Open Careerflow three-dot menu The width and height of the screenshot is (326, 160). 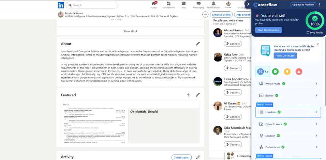click(x=319, y=5)
